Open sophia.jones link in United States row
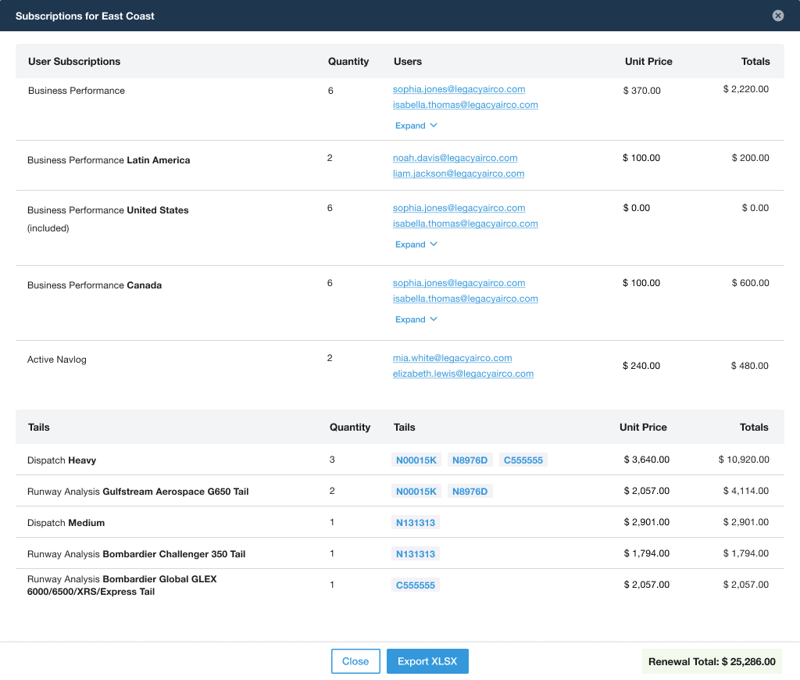Screen dimensions: 800x680 coord(459,208)
